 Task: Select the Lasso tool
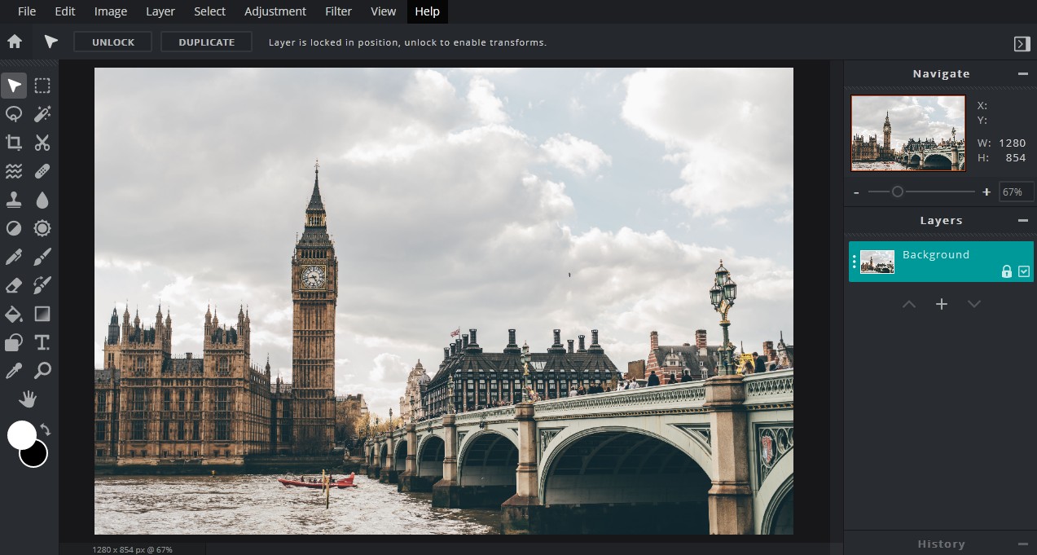point(14,114)
